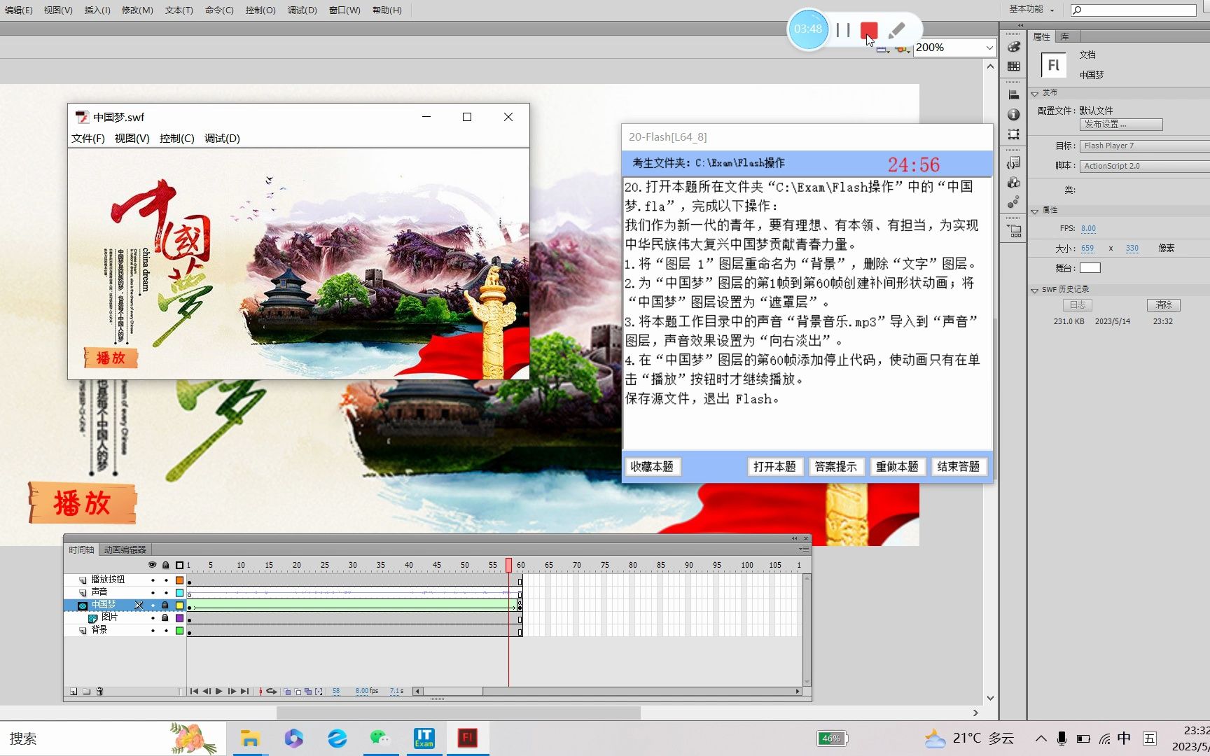
Task: Click the Delete layer trash icon
Action: tap(99, 692)
